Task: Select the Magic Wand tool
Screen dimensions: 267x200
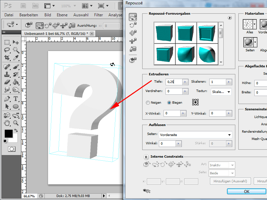Action: pos(16,50)
